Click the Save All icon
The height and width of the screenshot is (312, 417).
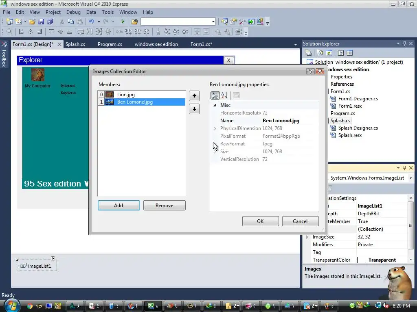(50, 22)
